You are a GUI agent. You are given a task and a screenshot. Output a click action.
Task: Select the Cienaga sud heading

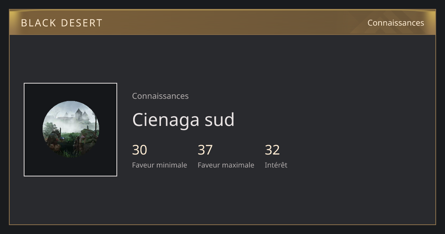[183, 120]
